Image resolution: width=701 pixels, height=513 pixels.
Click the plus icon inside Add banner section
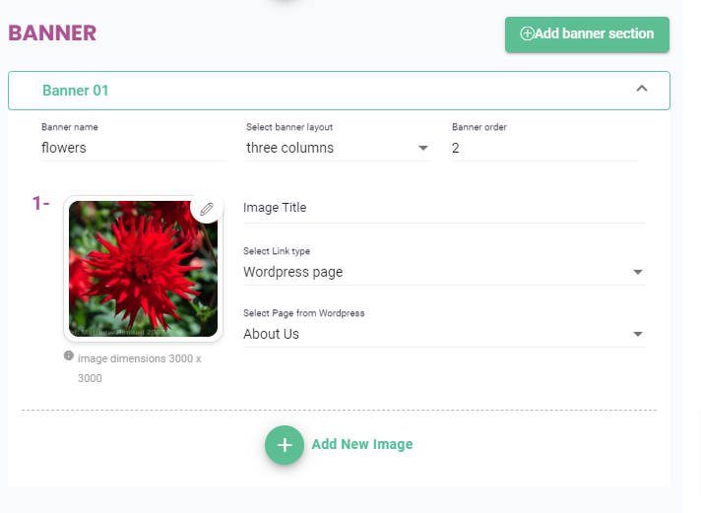(x=527, y=34)
